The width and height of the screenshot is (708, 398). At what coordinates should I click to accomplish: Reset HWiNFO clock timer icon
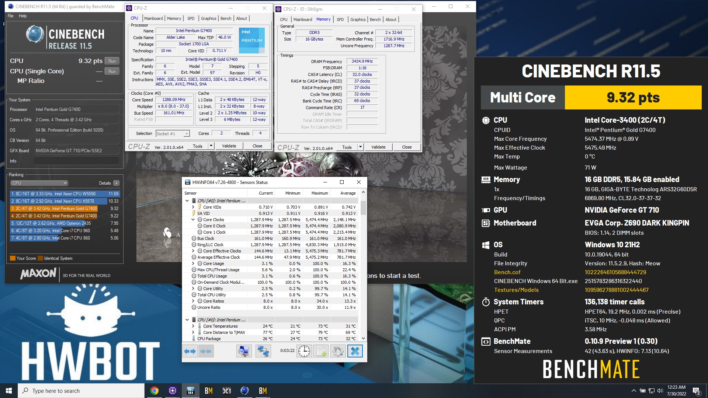pyautogui.click(x=304, y=351)
